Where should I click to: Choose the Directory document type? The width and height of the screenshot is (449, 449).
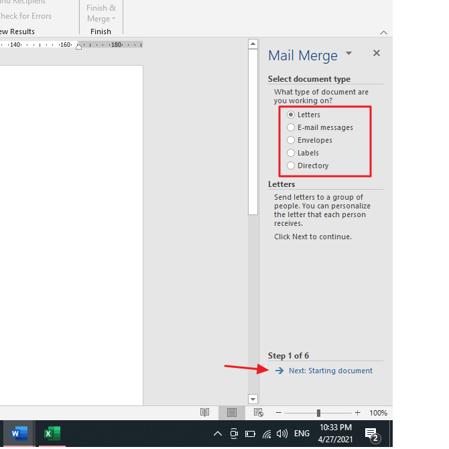pos(291,166)
